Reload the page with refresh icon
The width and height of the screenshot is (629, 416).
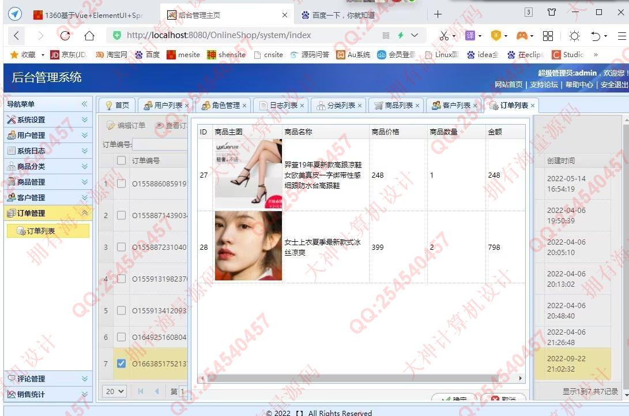tap(65, 35)
